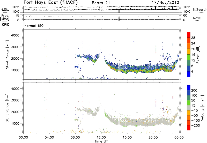207x143 pixels.
Task: Click the '4' label on power color bar
Action: (192, 72)
